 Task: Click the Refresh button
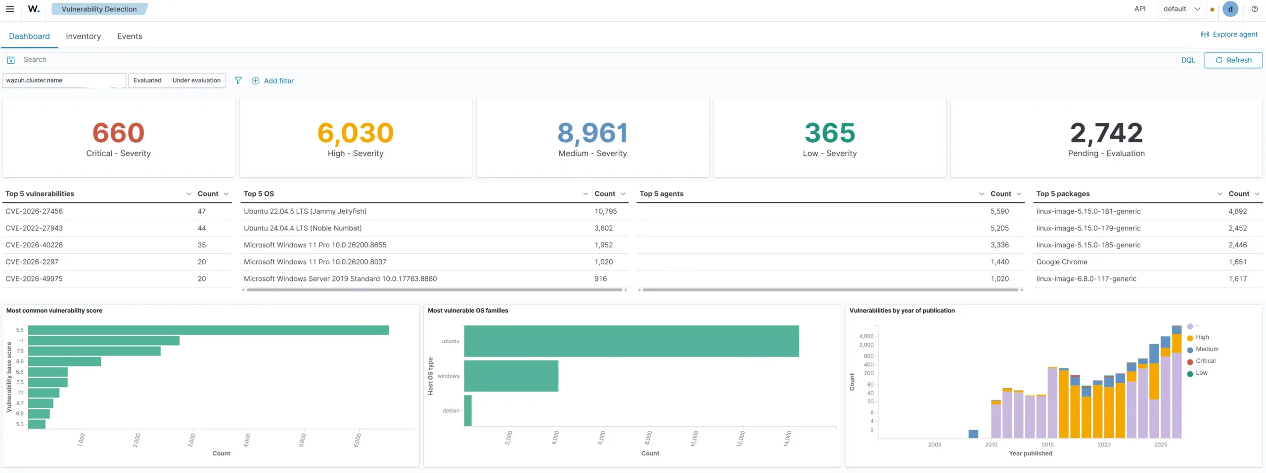[x=1233, y=60]
